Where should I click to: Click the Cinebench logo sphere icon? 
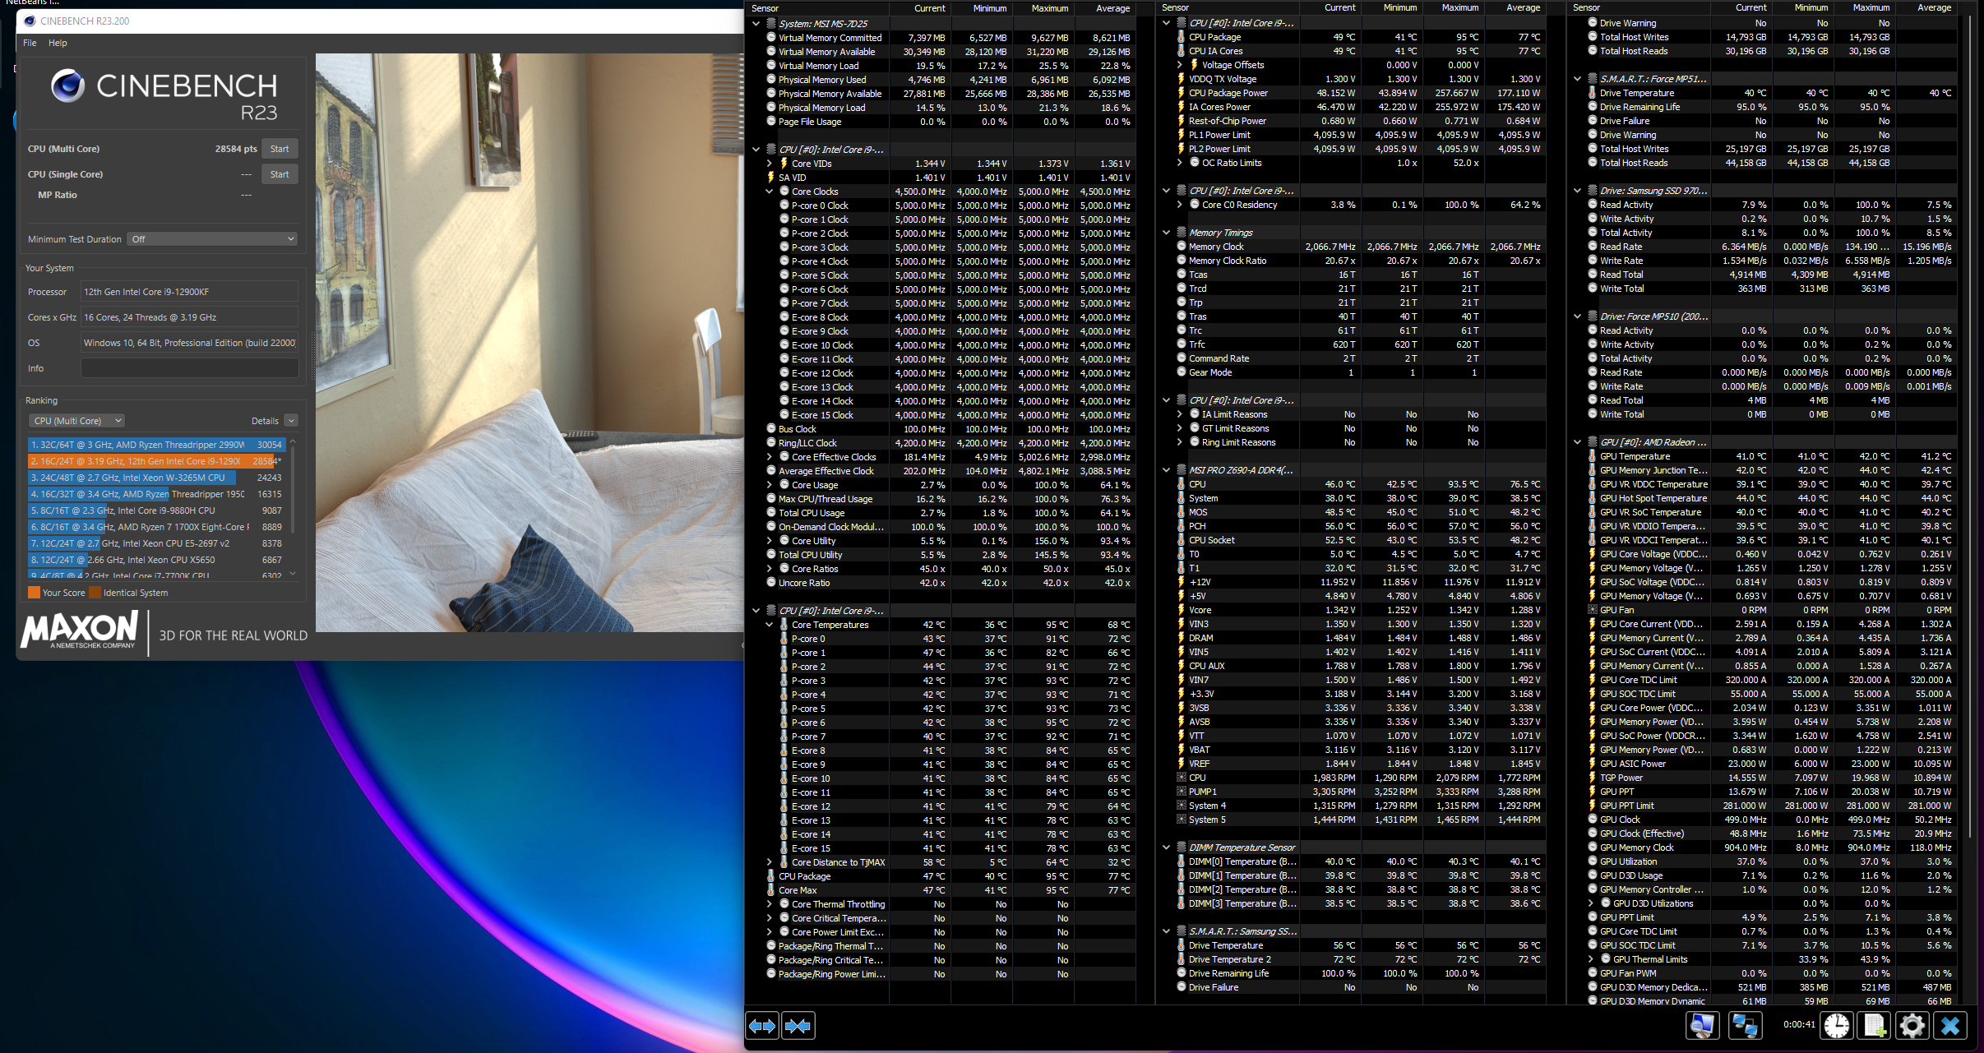pyautogui.click(x=67, y=85)
